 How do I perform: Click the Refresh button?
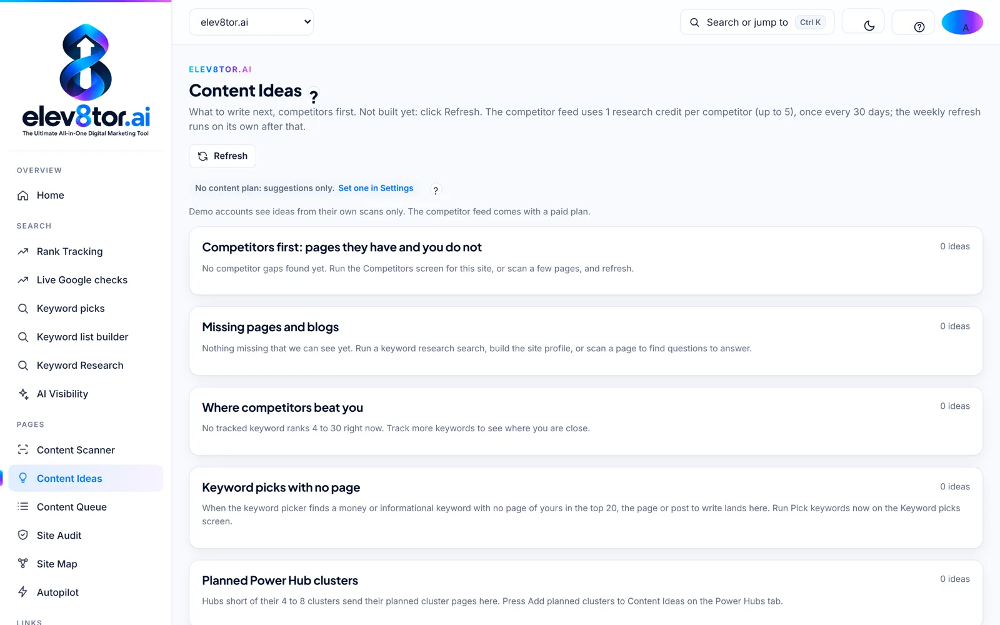click(x=222, y=156)
